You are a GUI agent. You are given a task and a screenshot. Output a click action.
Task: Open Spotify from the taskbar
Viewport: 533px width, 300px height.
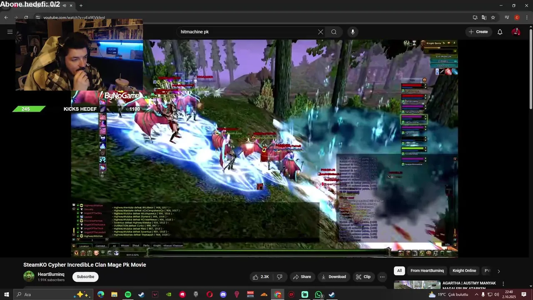pyautogui.click(x=128, y=295)
